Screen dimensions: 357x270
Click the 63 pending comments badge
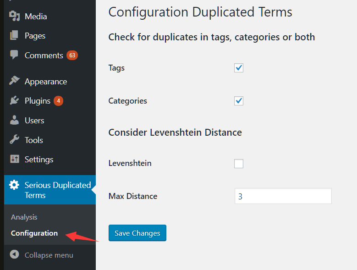pyautogui.click(x=72, y=55)
